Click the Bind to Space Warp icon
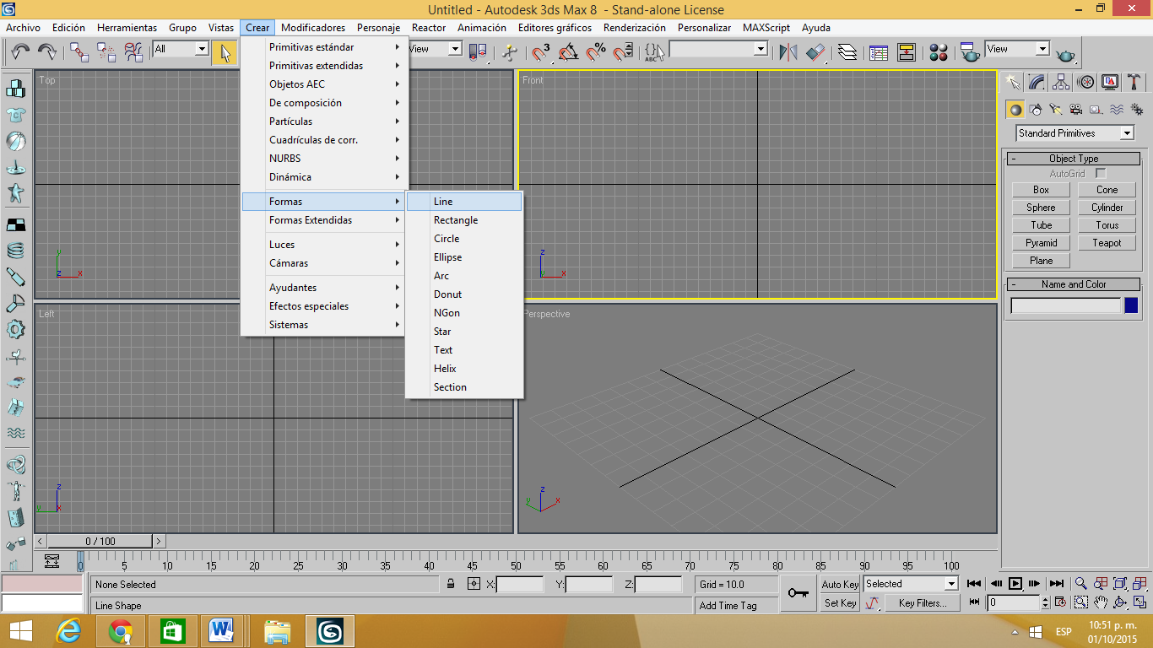This screenshot has height=648, width=1153. click(x=133, y=52)
